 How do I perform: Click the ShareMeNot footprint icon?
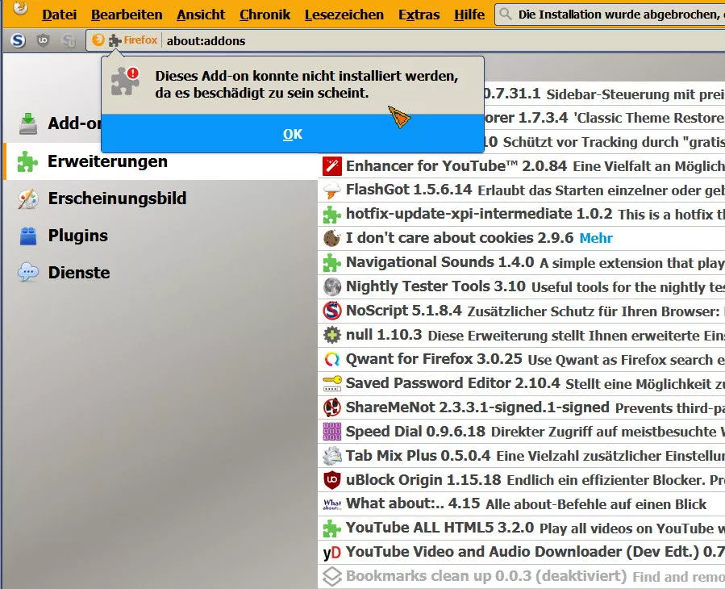(332, 407)
